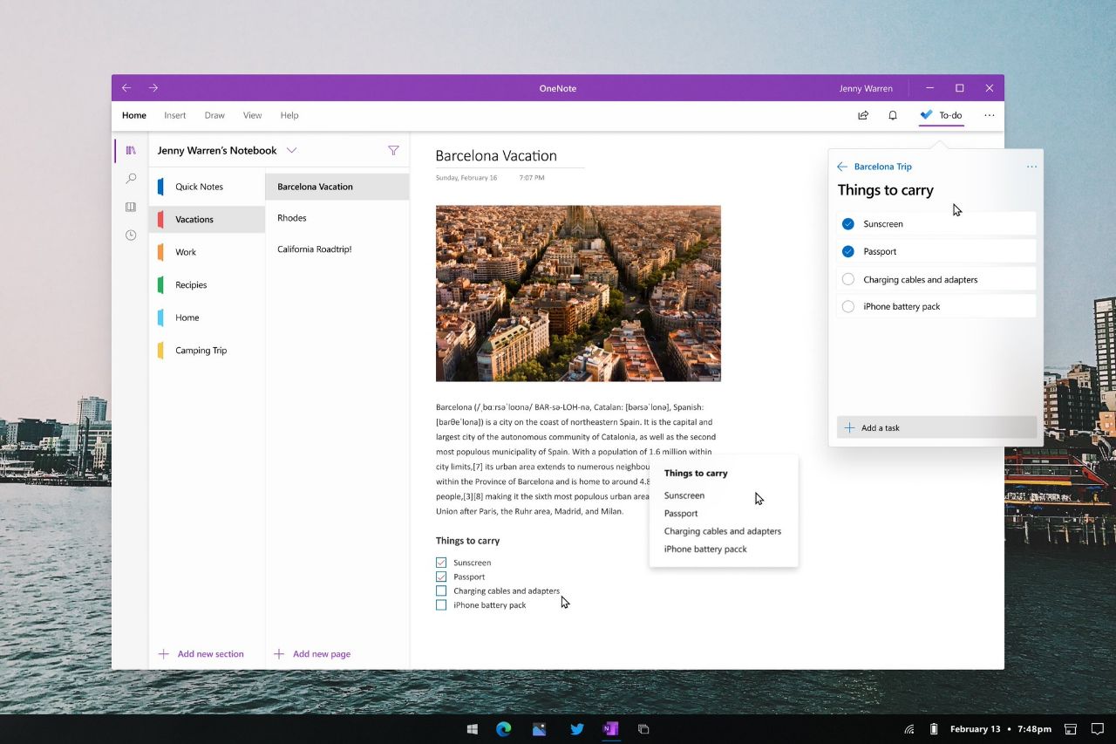Go back to Barcelona Trip with arrow
This screenshot has height=744, width=1116.
point(842,167)
